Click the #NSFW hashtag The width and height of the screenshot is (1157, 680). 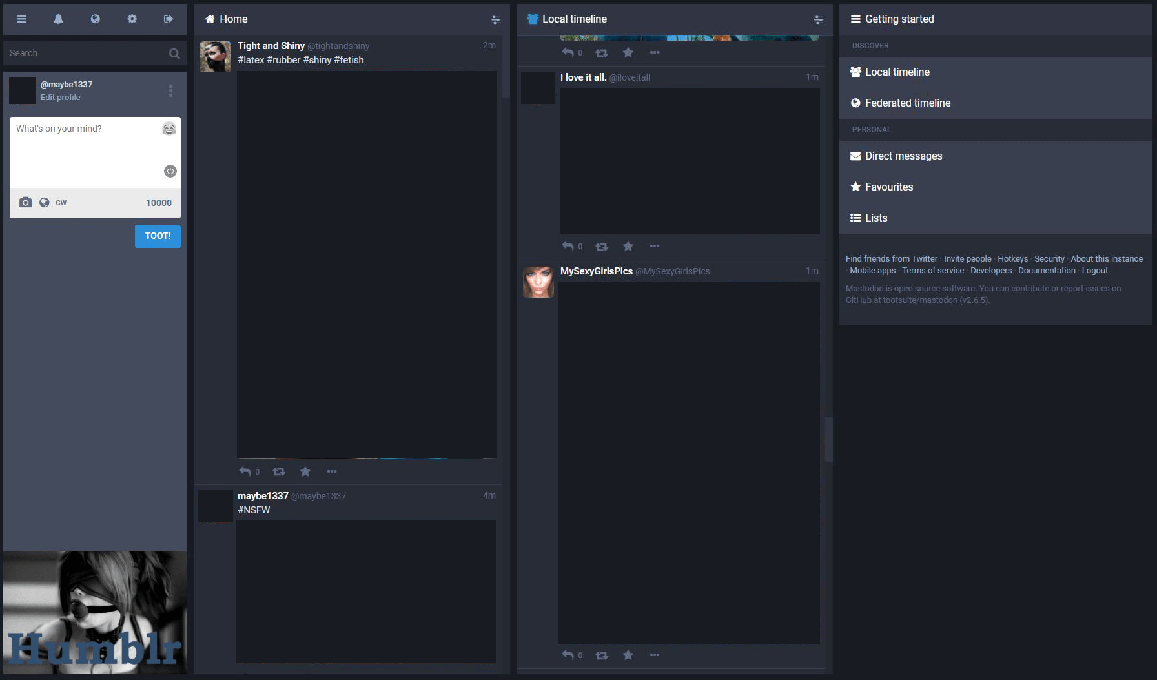[x=254, y=510]
